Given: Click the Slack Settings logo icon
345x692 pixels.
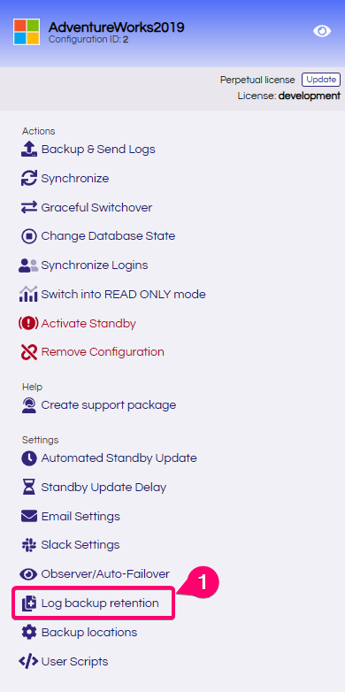Looking at the screenshot, I should (x=29, y=545).
